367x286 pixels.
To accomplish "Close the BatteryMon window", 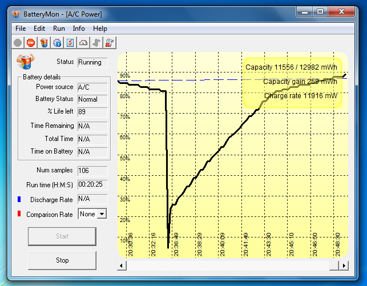I will pos(341,11).
